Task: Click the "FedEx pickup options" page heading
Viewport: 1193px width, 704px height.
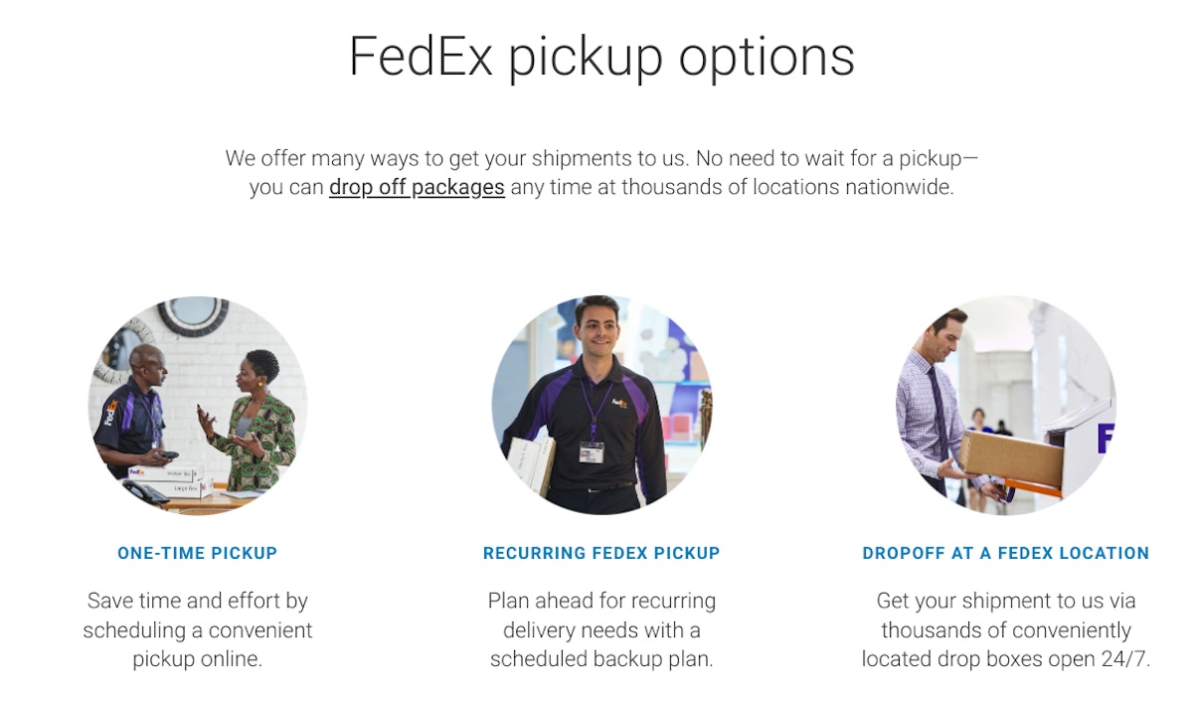Action: tap(601, 57)
